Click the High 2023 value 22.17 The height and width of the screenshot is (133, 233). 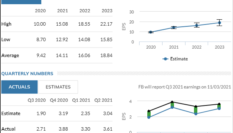(x=106, y=24)
